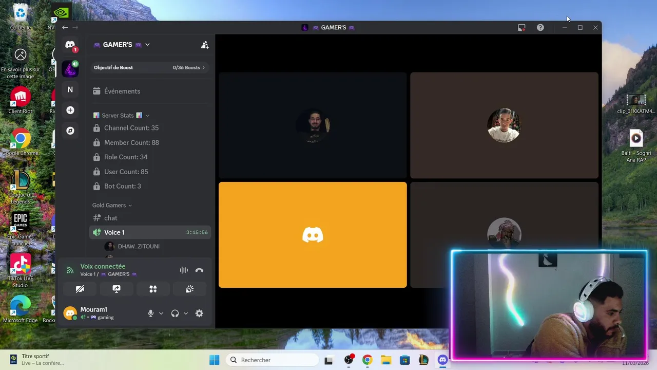
Task: Share your screen with the screen-share button
Action: [117, 289]
